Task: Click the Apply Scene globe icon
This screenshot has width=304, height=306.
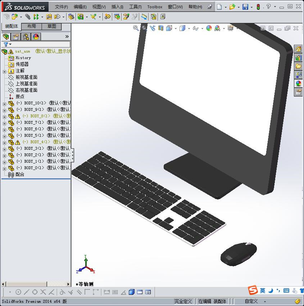Action: point(208,28)
